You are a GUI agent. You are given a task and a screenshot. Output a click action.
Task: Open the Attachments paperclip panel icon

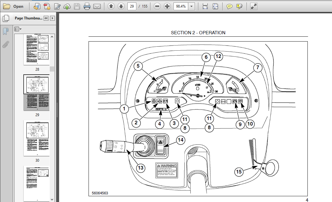(x=6, y=45)
